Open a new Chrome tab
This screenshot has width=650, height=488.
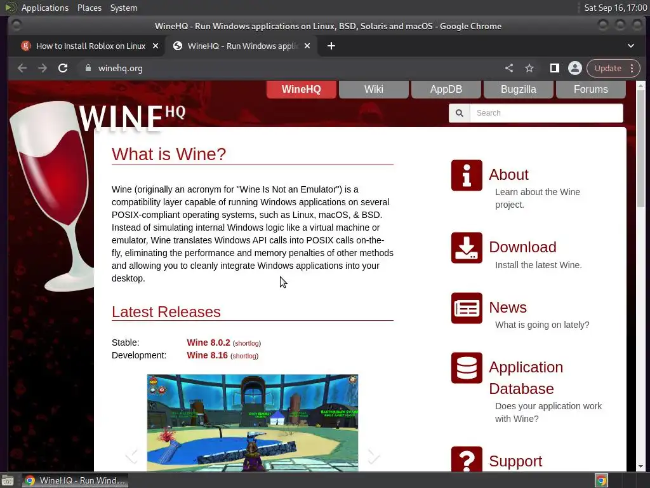click(331, 46)
